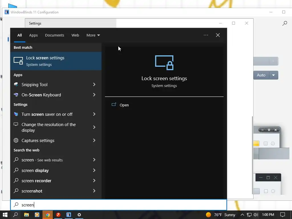Select radio button in upper skin preview
The image size is (292, 219).
pos(273,144)
